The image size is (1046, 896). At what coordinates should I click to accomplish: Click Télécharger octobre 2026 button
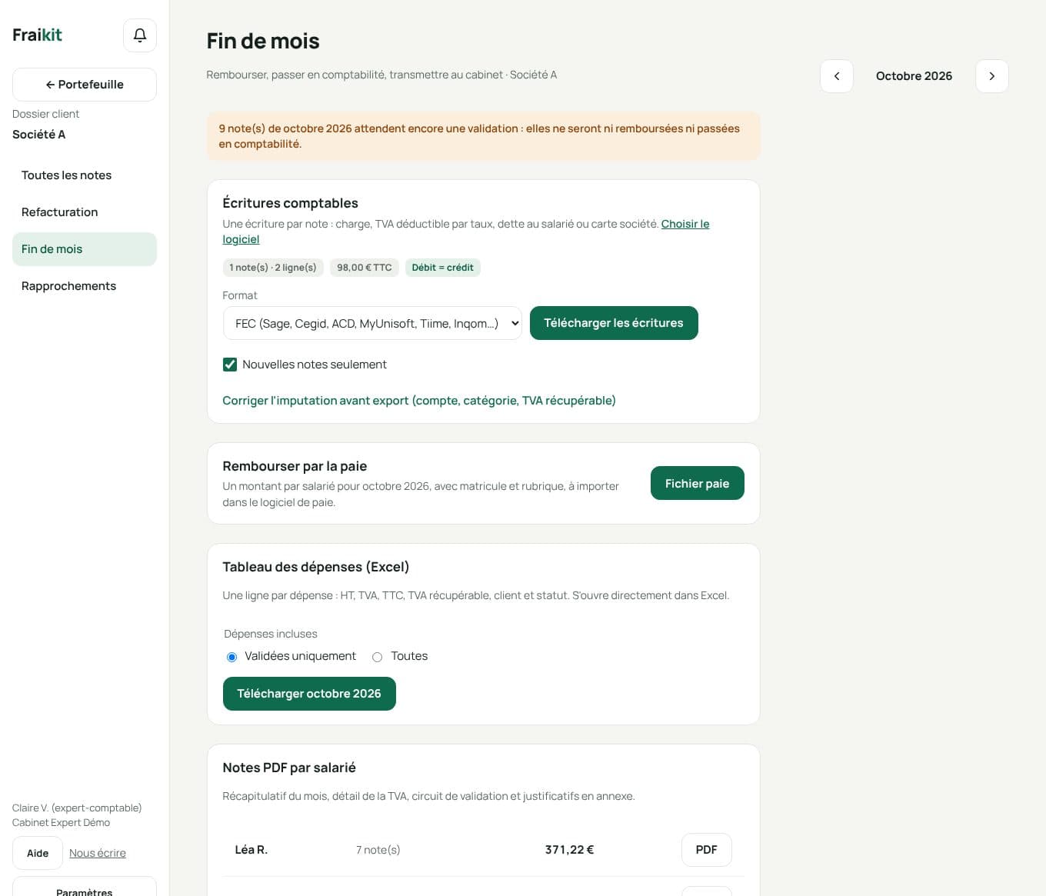click(309, 694)
